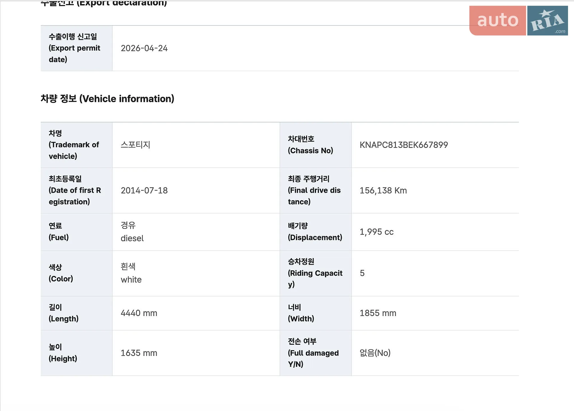The image size is (574, 411).
Task: Click the Final drive distance label
Action: click(314, 190)
